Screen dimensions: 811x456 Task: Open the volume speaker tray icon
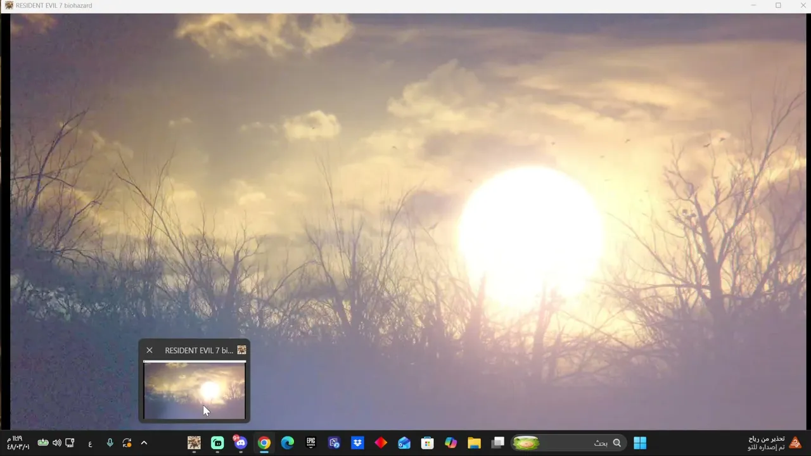57,443
